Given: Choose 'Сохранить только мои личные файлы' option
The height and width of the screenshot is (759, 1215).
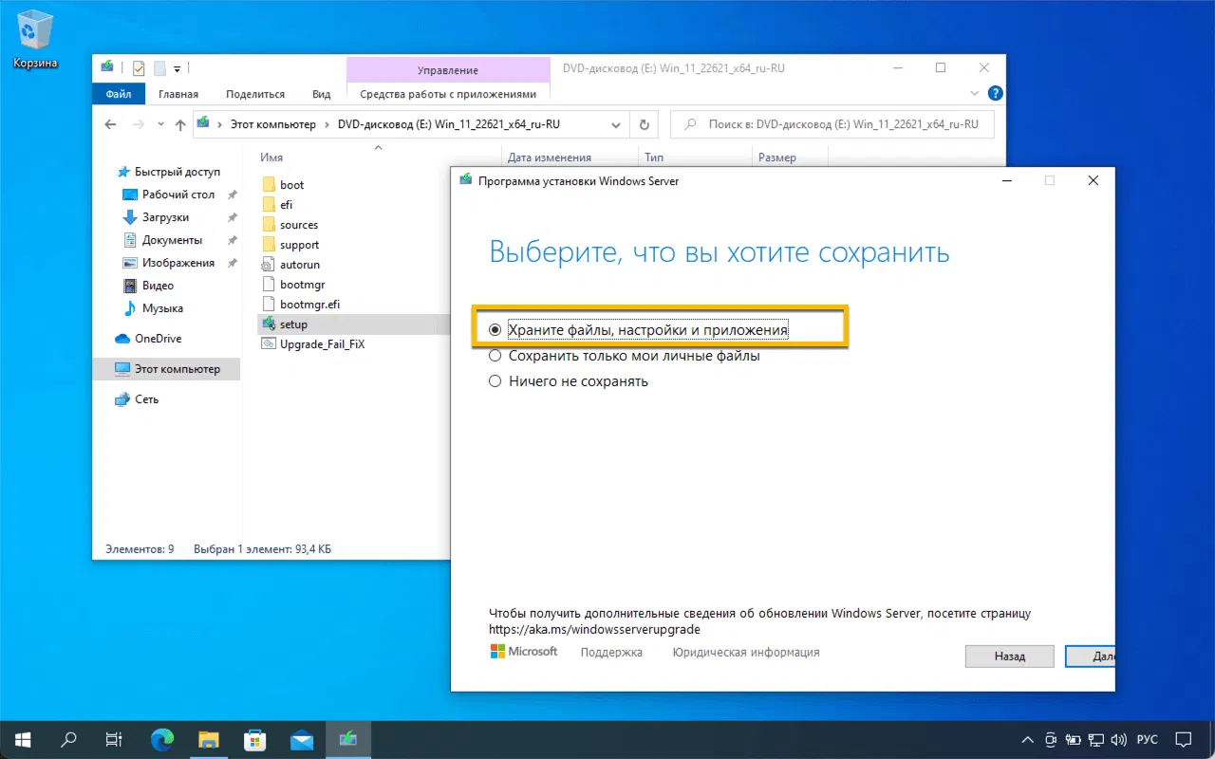Looking at the screenshot, I should coord(495,356).
